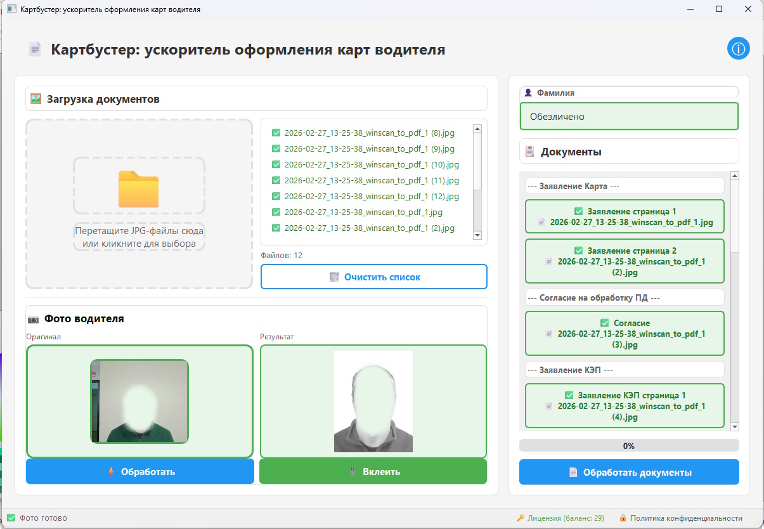
Task: Toggle checkbox for winscan_to_pdf_1 (11).jpg
Action: point(276,180)
